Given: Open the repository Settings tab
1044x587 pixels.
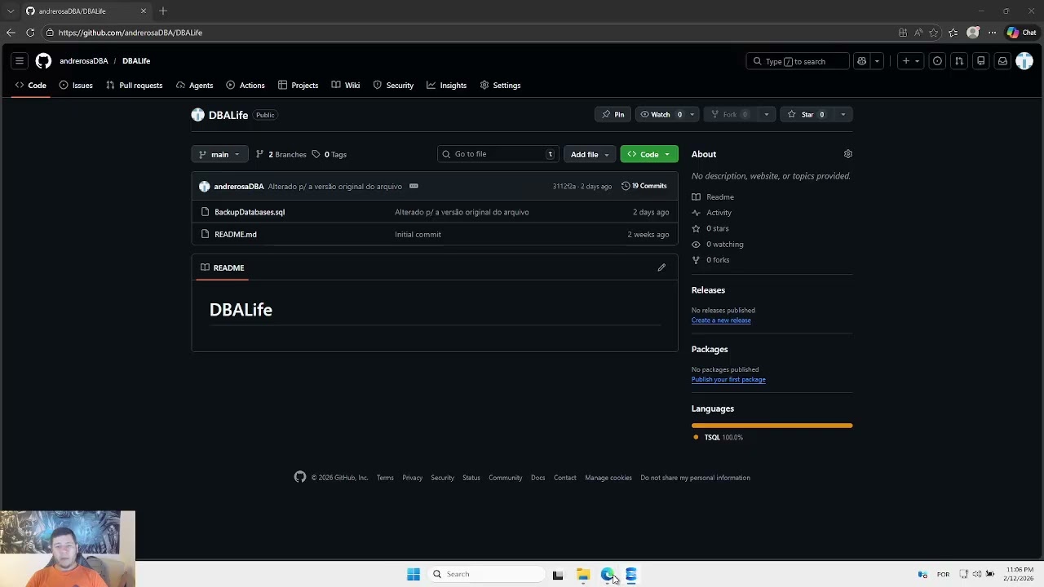Looking at the screenshot, I should (x=500, y=86).
